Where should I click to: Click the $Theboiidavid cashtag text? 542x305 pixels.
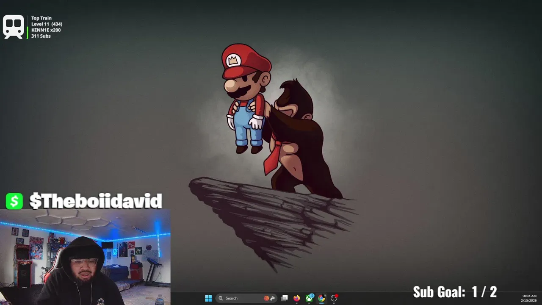tap(96, 201)
